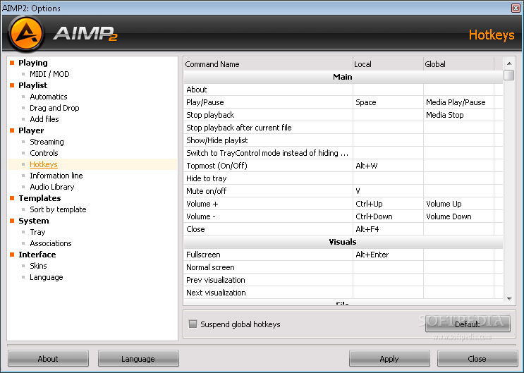Viewport: 524px width, 373px height.
Task: Select the About command row
Action: click(343, 90)
